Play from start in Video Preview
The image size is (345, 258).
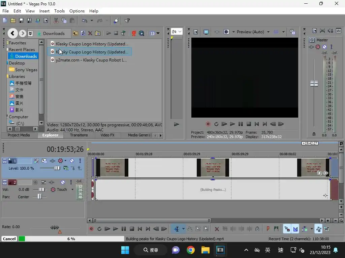(x=224, y=124)
